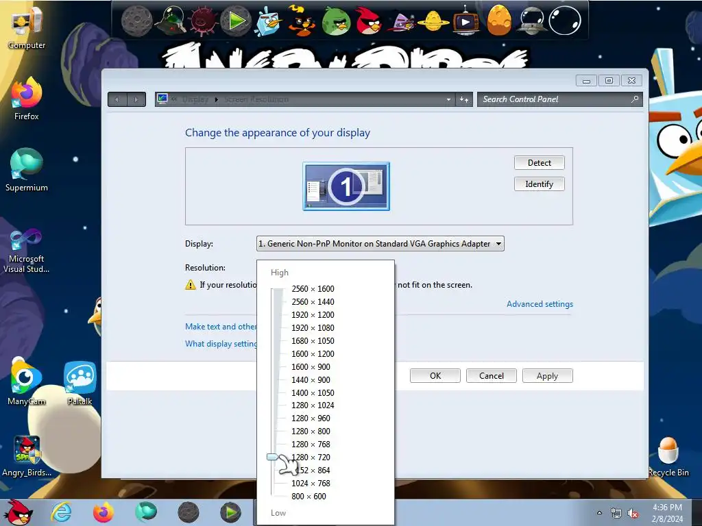
Task: Open the Recycle Bin egg icon
Action: [668, 456]
